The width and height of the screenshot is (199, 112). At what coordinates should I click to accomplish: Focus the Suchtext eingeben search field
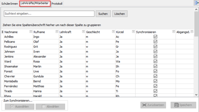point(49,13)
